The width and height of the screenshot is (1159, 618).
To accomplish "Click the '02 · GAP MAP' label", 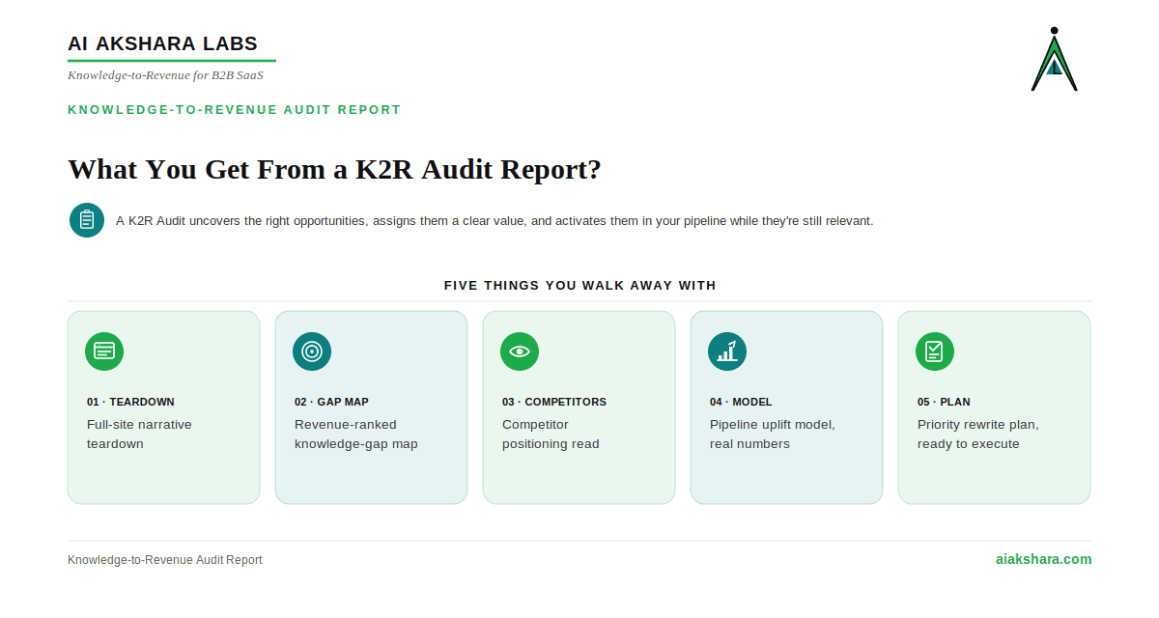I will pos(331,402).
